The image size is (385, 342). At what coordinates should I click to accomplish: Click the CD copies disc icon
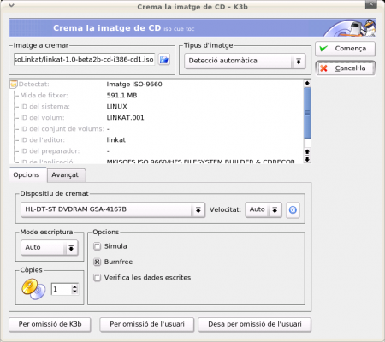pos(33,289)
